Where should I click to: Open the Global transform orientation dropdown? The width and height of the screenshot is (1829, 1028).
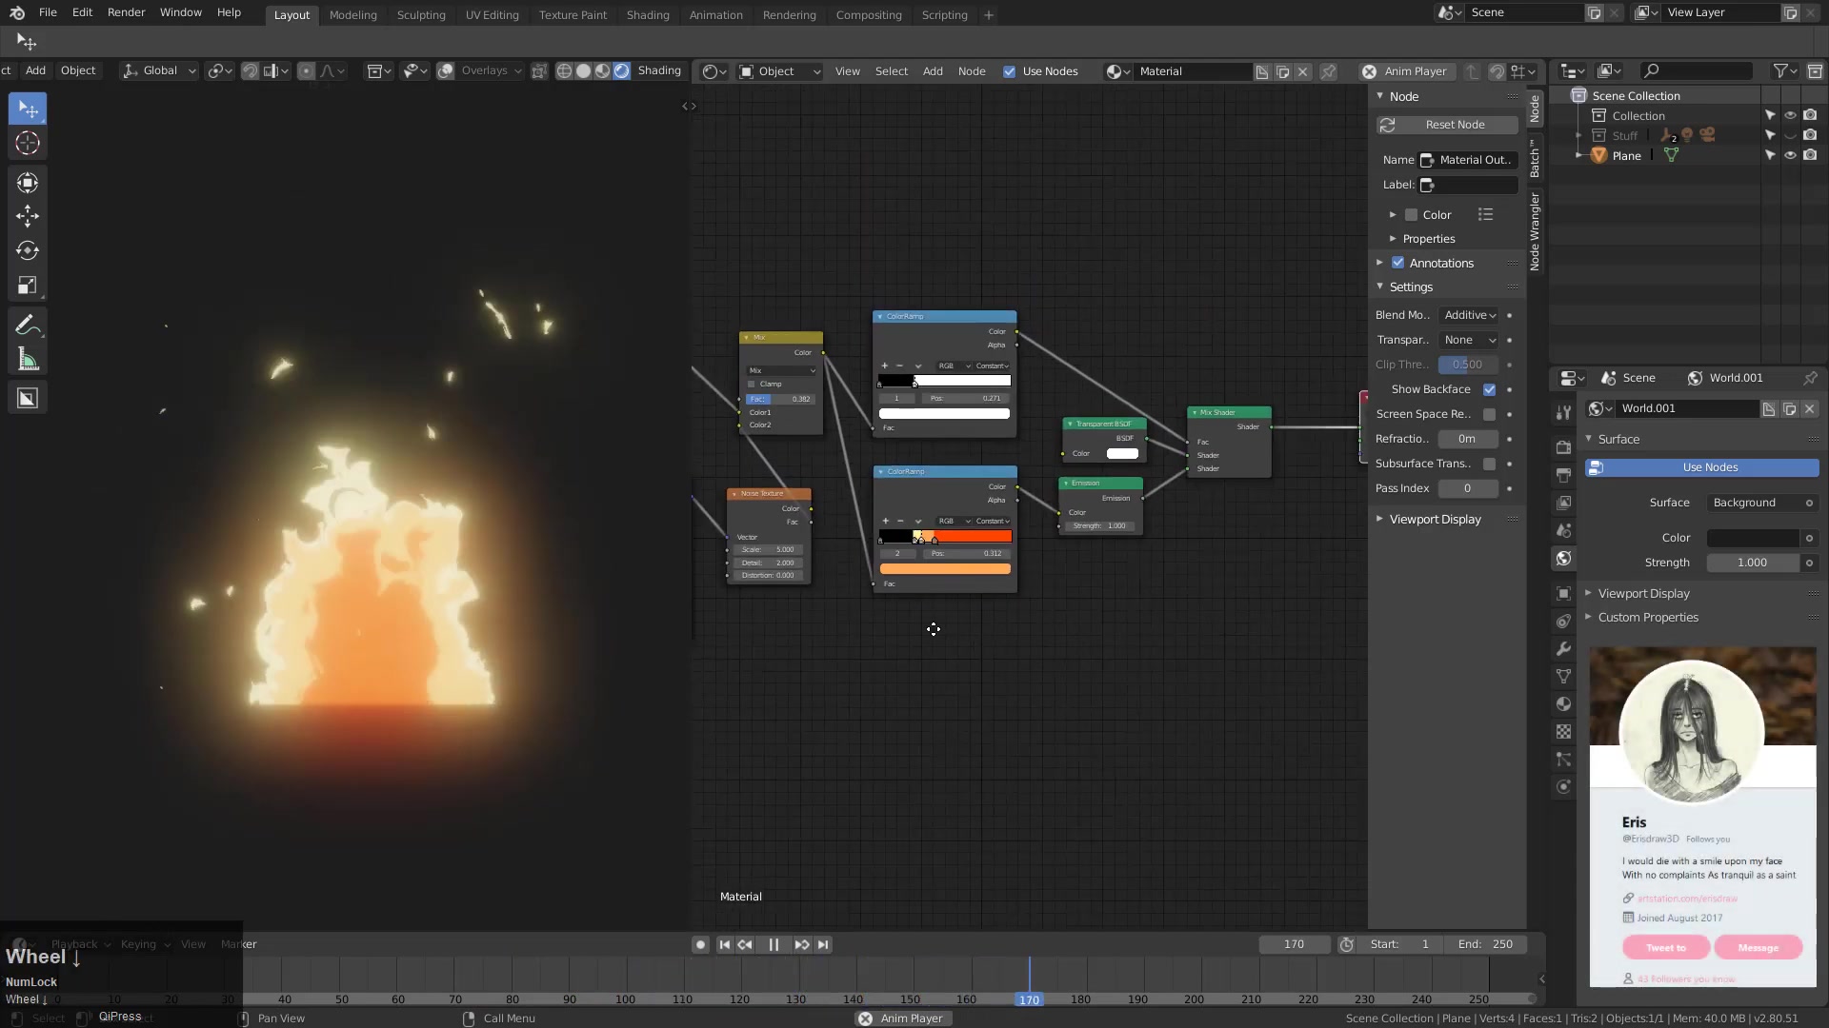tap(159, 71)
